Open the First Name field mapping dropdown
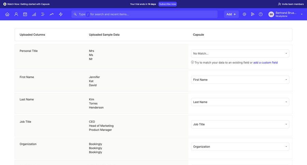The height and width of the screenshot is (165, 307). pyautogui.click(x=240, y=80)
